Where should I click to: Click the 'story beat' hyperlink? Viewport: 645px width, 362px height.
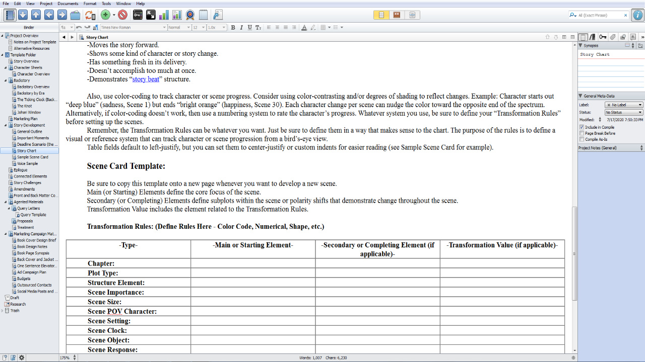[x=146, y=79]
